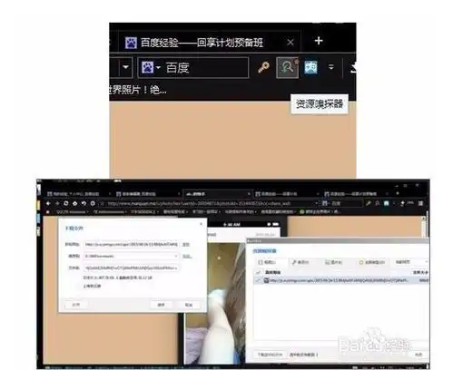Open the main menu icon at far right of lower toolbar

tap(420, 203)
